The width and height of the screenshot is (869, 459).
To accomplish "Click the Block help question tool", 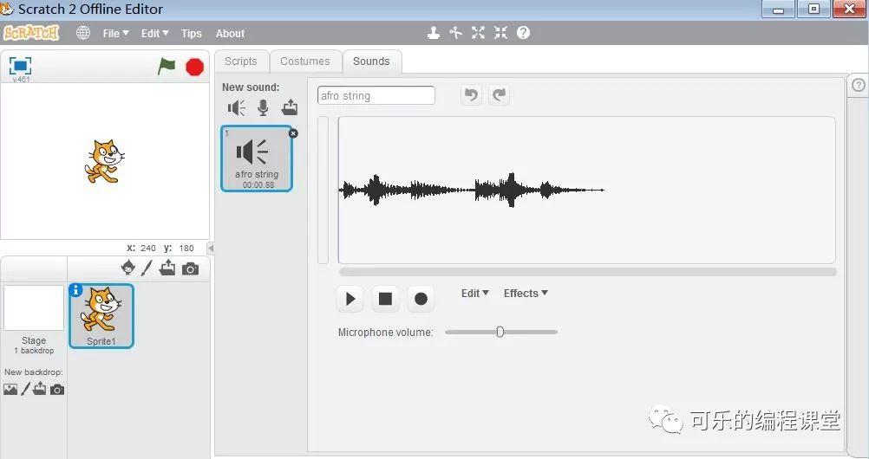I will pyautogui.click(x=523, y=33).
